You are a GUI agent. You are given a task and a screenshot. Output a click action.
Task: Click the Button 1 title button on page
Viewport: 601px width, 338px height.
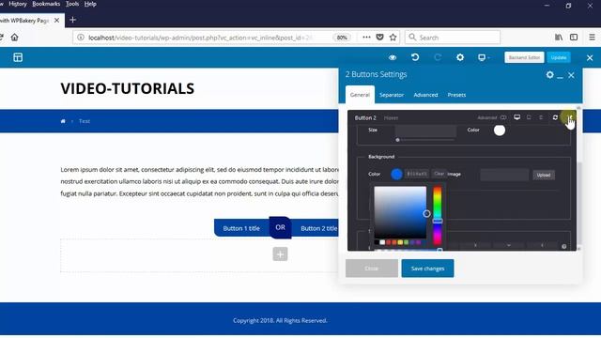[241, 228]
